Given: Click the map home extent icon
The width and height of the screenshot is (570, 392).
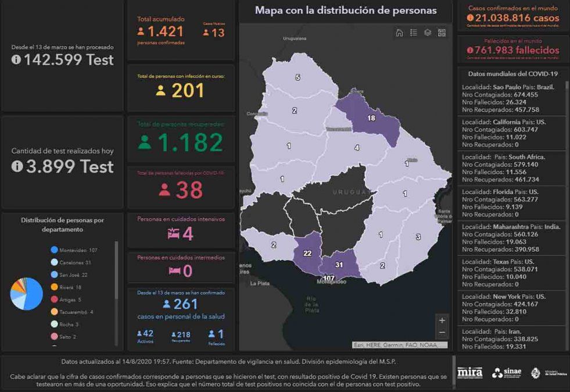Looking at the screenshot, I should click(x=399, y=33).
